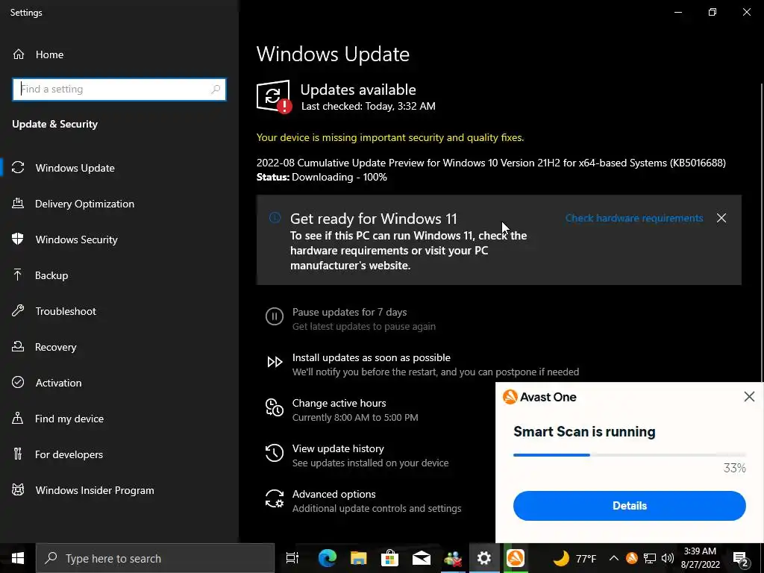Click the Avast One taskbar app button

tap(515, 558)
